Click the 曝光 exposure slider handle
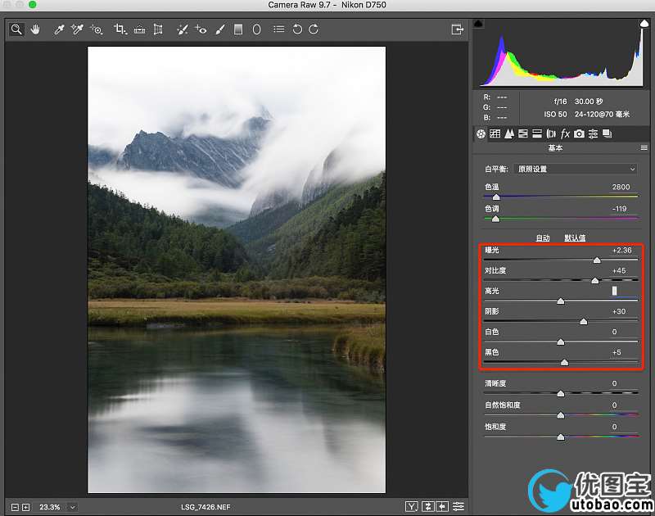The image size is (655, 516). (x=597, y=260)
